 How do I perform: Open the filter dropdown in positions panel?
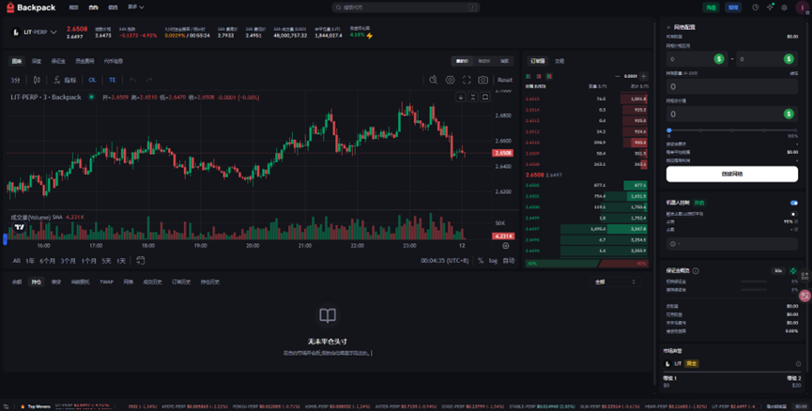pyautogui.click(x=615, y=282)
